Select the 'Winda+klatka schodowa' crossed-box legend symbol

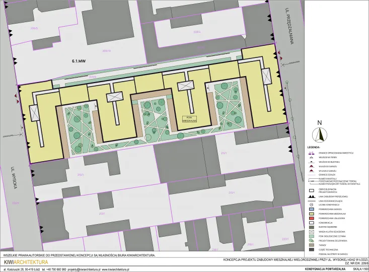click(x=312, y=231)
